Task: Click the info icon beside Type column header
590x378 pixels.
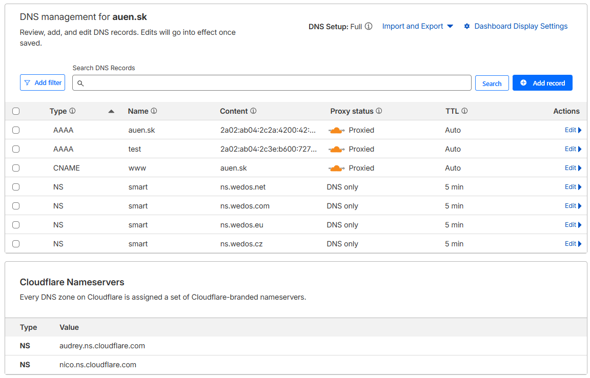Action: tap(72, 111)
